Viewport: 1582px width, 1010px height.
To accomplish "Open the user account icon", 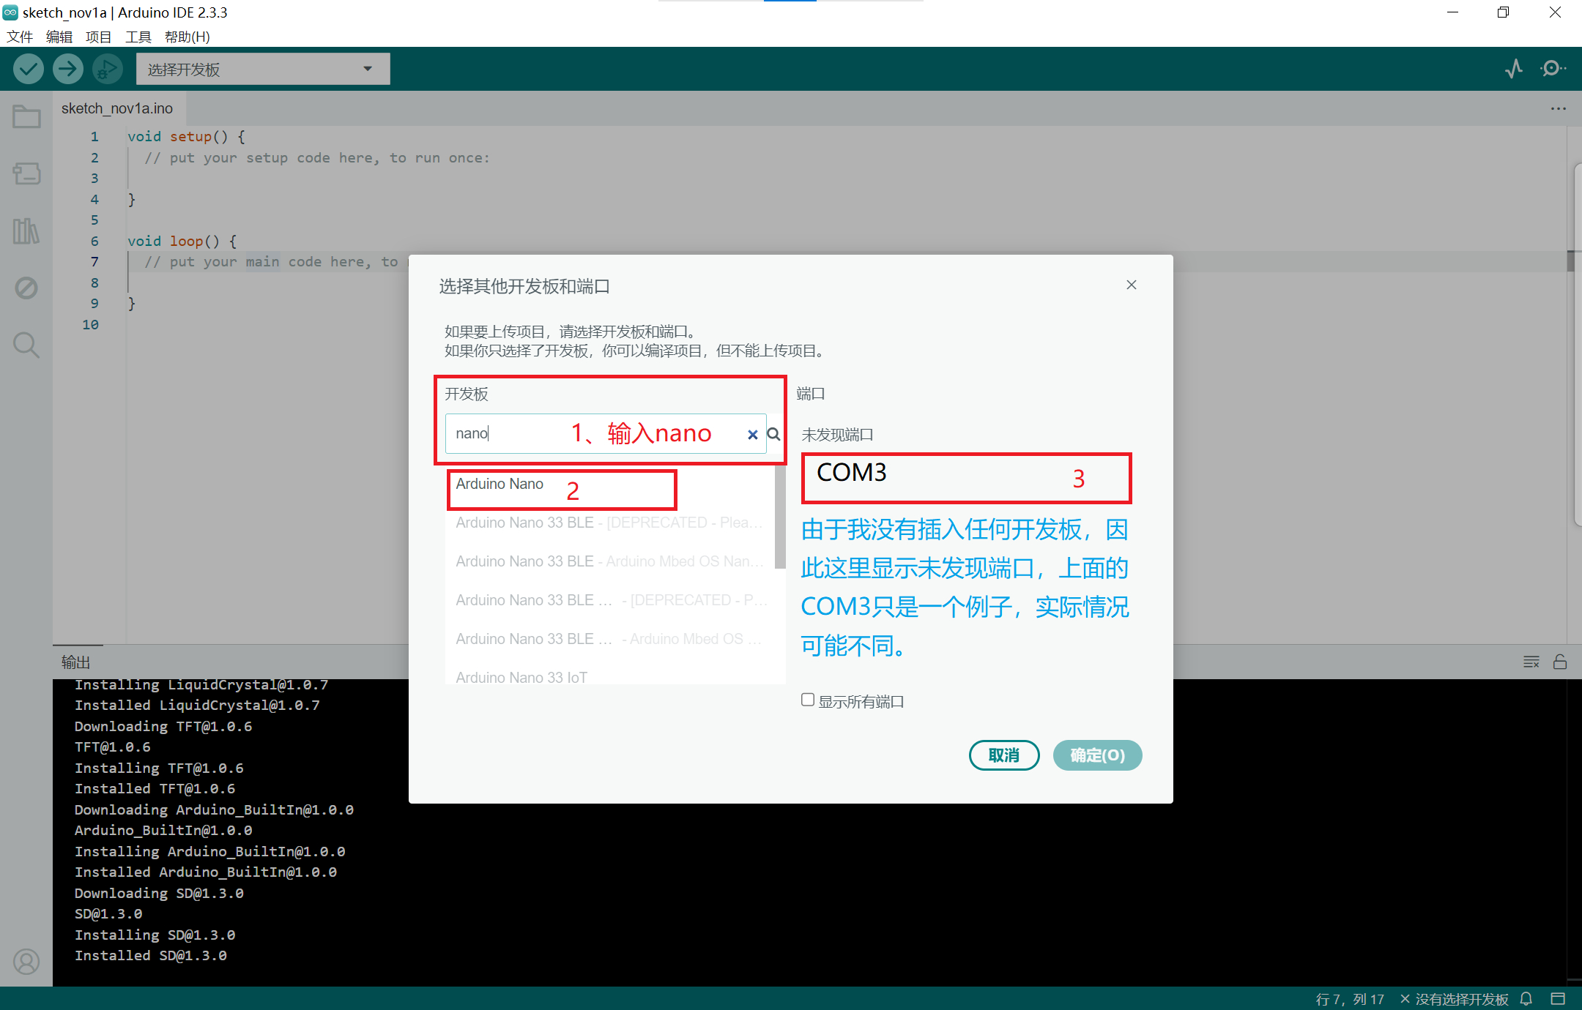I will pyautogui.click(x=26, y=961).
